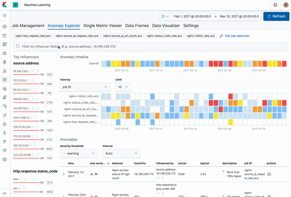Image resolution: width=291 pixels, height=197 pixels.
Task: Open Severity threshold warning dropdown
Action: (x=79, y=153)
